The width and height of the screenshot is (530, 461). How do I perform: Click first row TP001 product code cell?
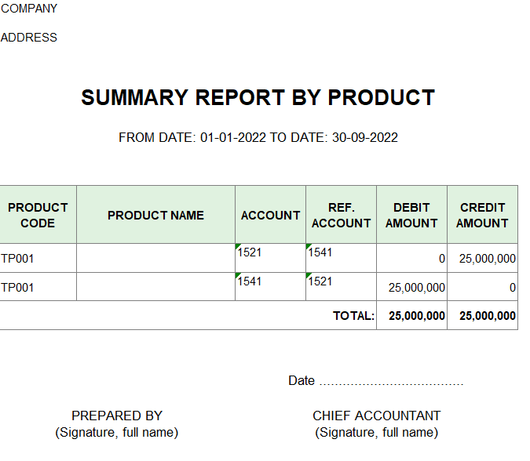(x=38, y=259)
